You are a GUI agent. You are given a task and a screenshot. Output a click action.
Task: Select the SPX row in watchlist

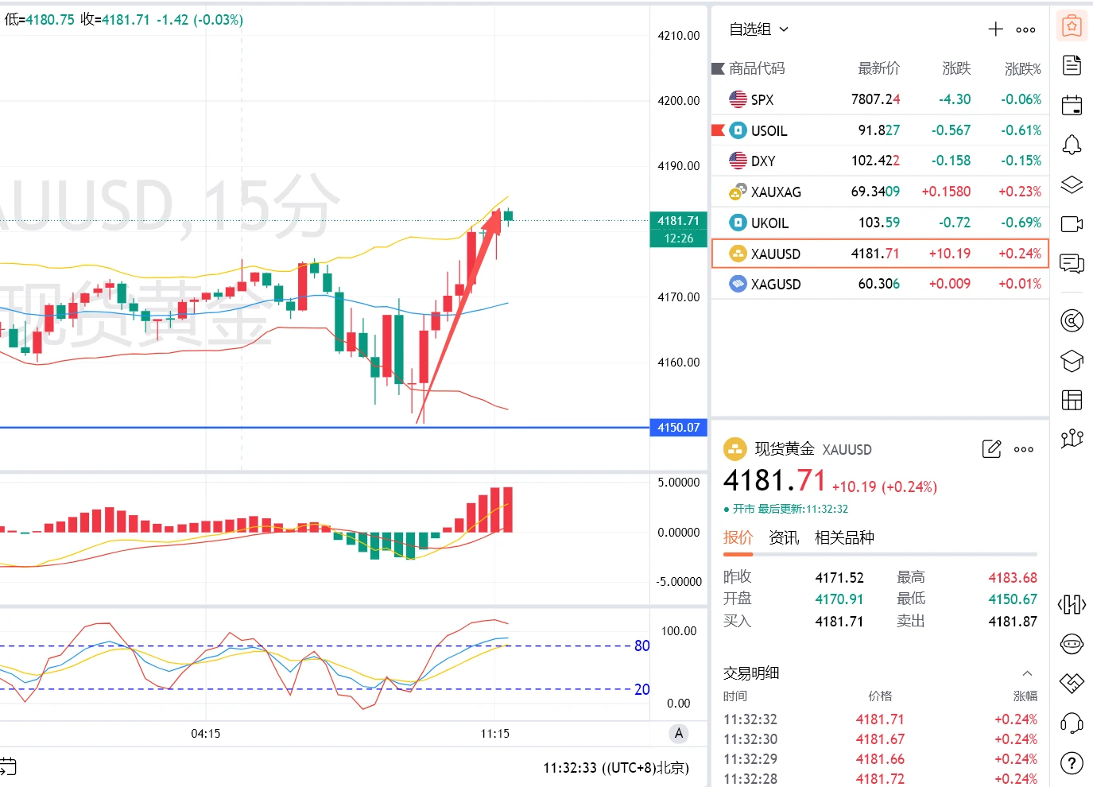click(x=880, y=99)
